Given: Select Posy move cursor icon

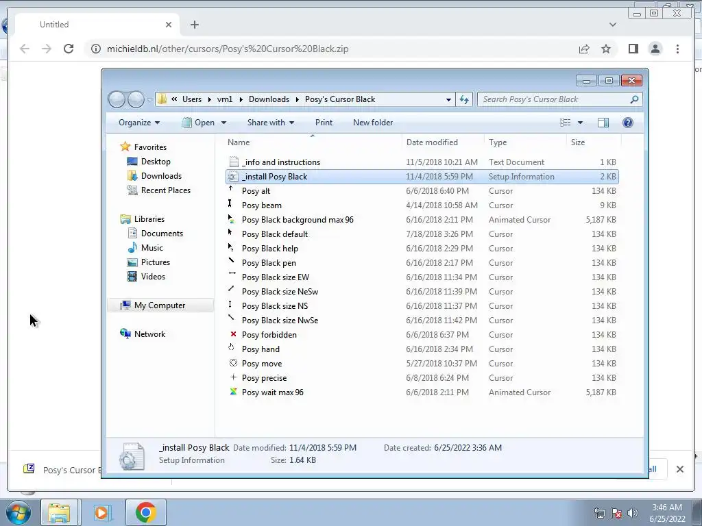Looking at the screenshot, I should 233,363.
